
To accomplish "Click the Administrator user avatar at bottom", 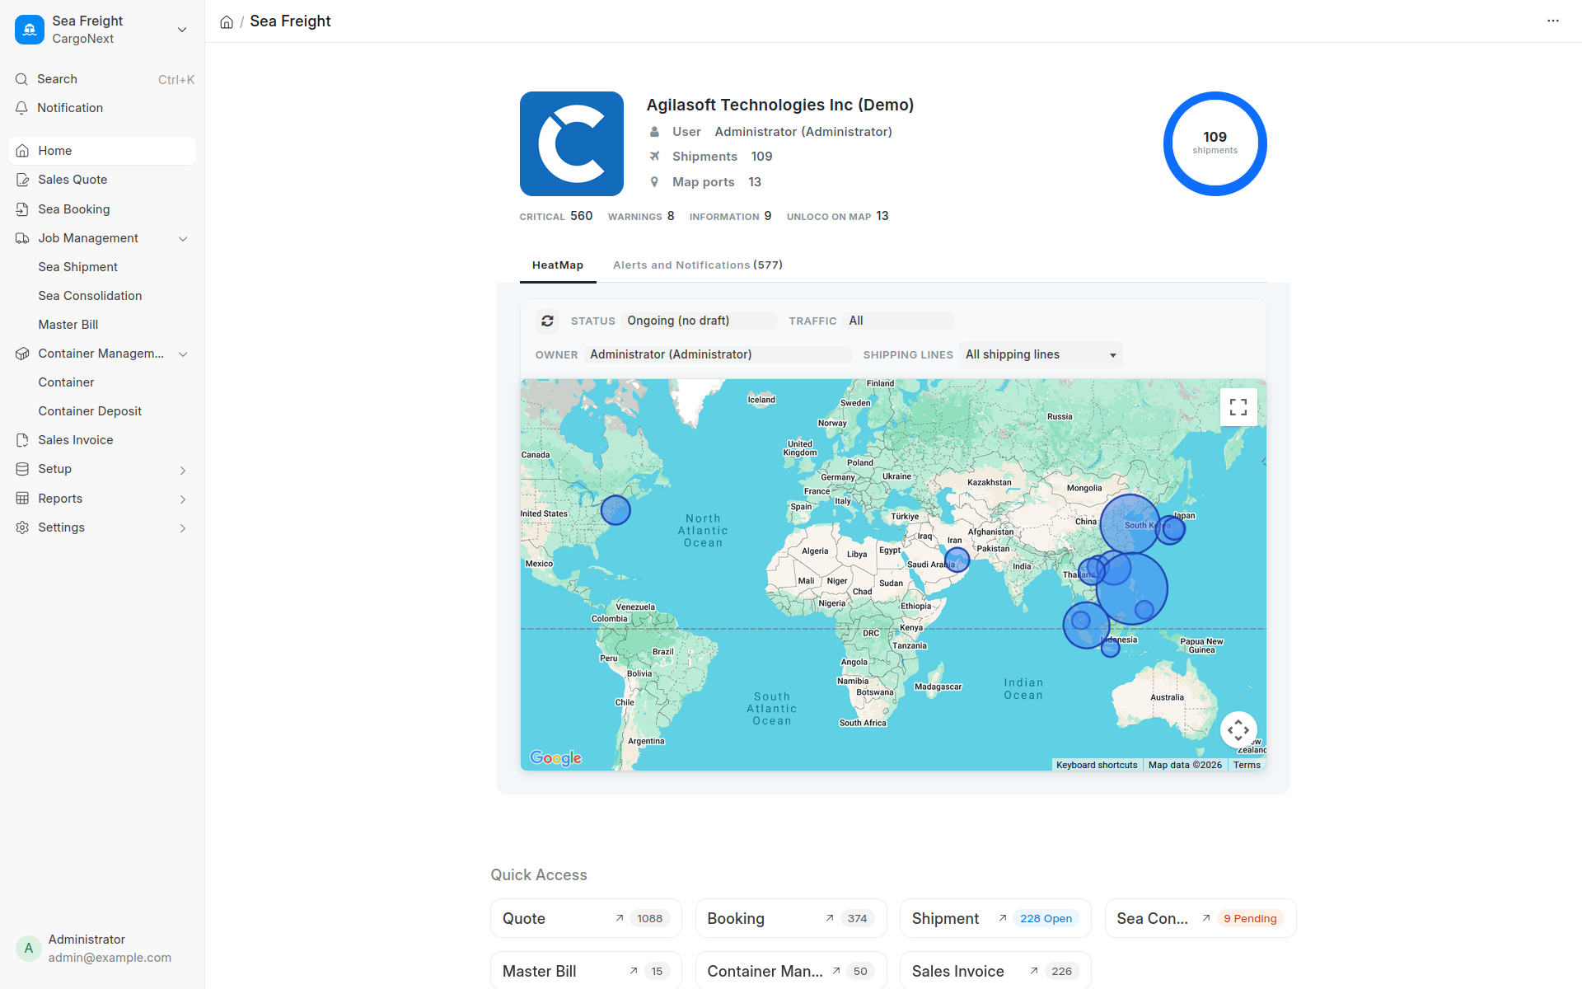I will click(x=29, y=948).
